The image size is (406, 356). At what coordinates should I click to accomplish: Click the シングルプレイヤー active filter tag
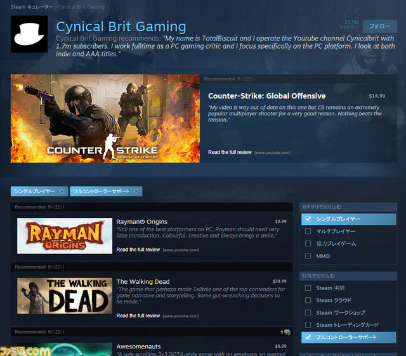[39, 191]
